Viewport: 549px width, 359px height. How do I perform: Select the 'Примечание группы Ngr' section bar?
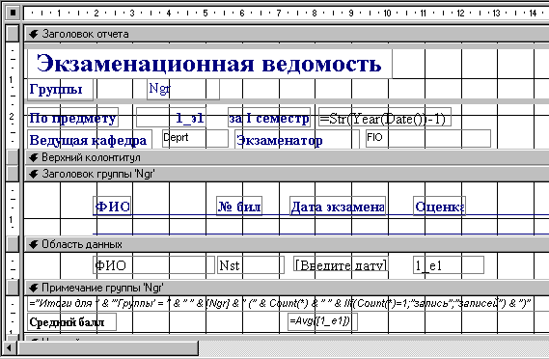point(287,288)
